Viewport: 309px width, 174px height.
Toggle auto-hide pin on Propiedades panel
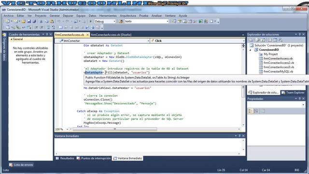pos(299,99)
